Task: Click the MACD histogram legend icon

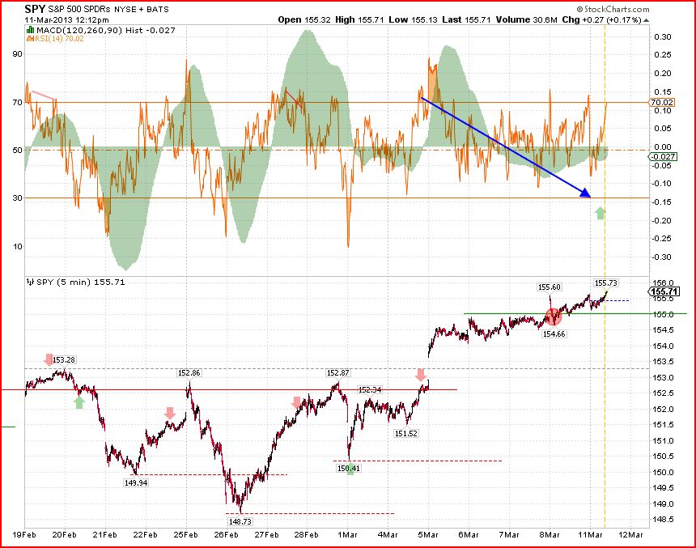Action: point(30,30)
